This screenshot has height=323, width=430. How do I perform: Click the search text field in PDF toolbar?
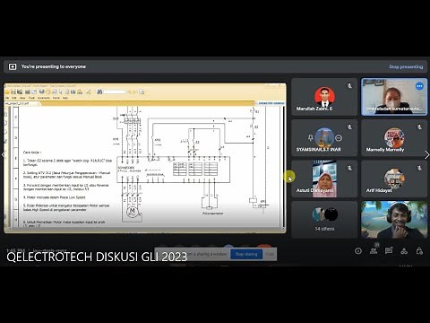(116, 92)
